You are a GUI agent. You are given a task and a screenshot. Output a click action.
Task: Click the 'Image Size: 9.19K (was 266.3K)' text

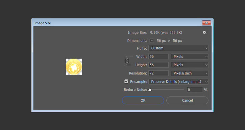155,32
